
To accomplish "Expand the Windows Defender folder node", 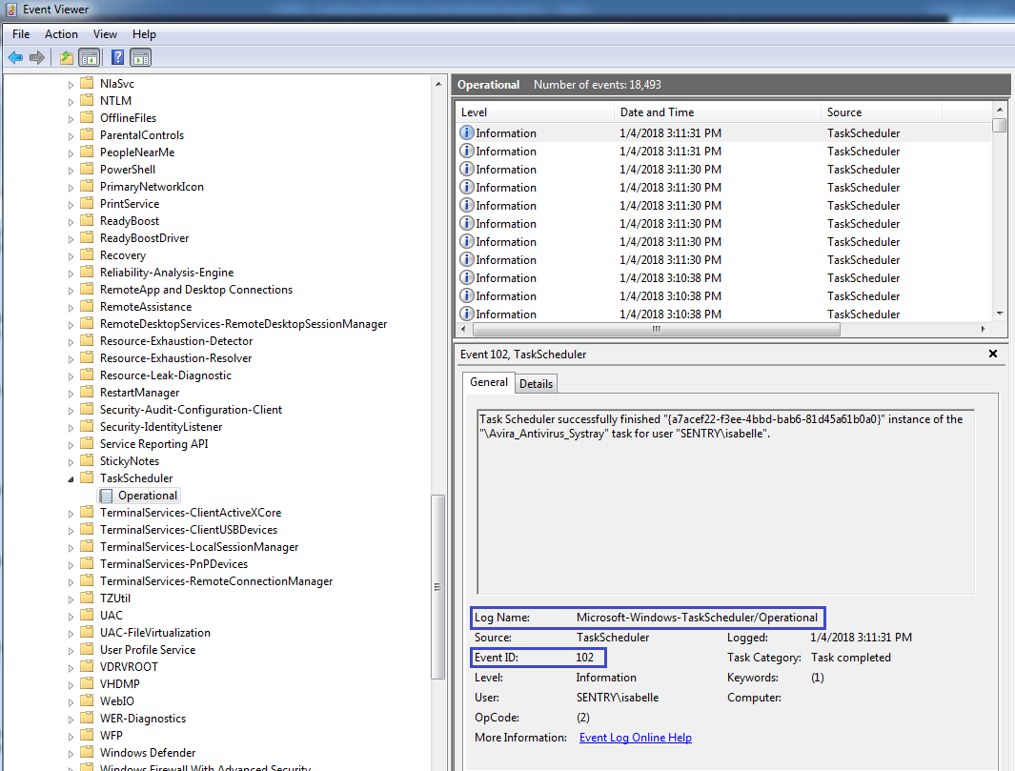I will (x=71, y=753).
